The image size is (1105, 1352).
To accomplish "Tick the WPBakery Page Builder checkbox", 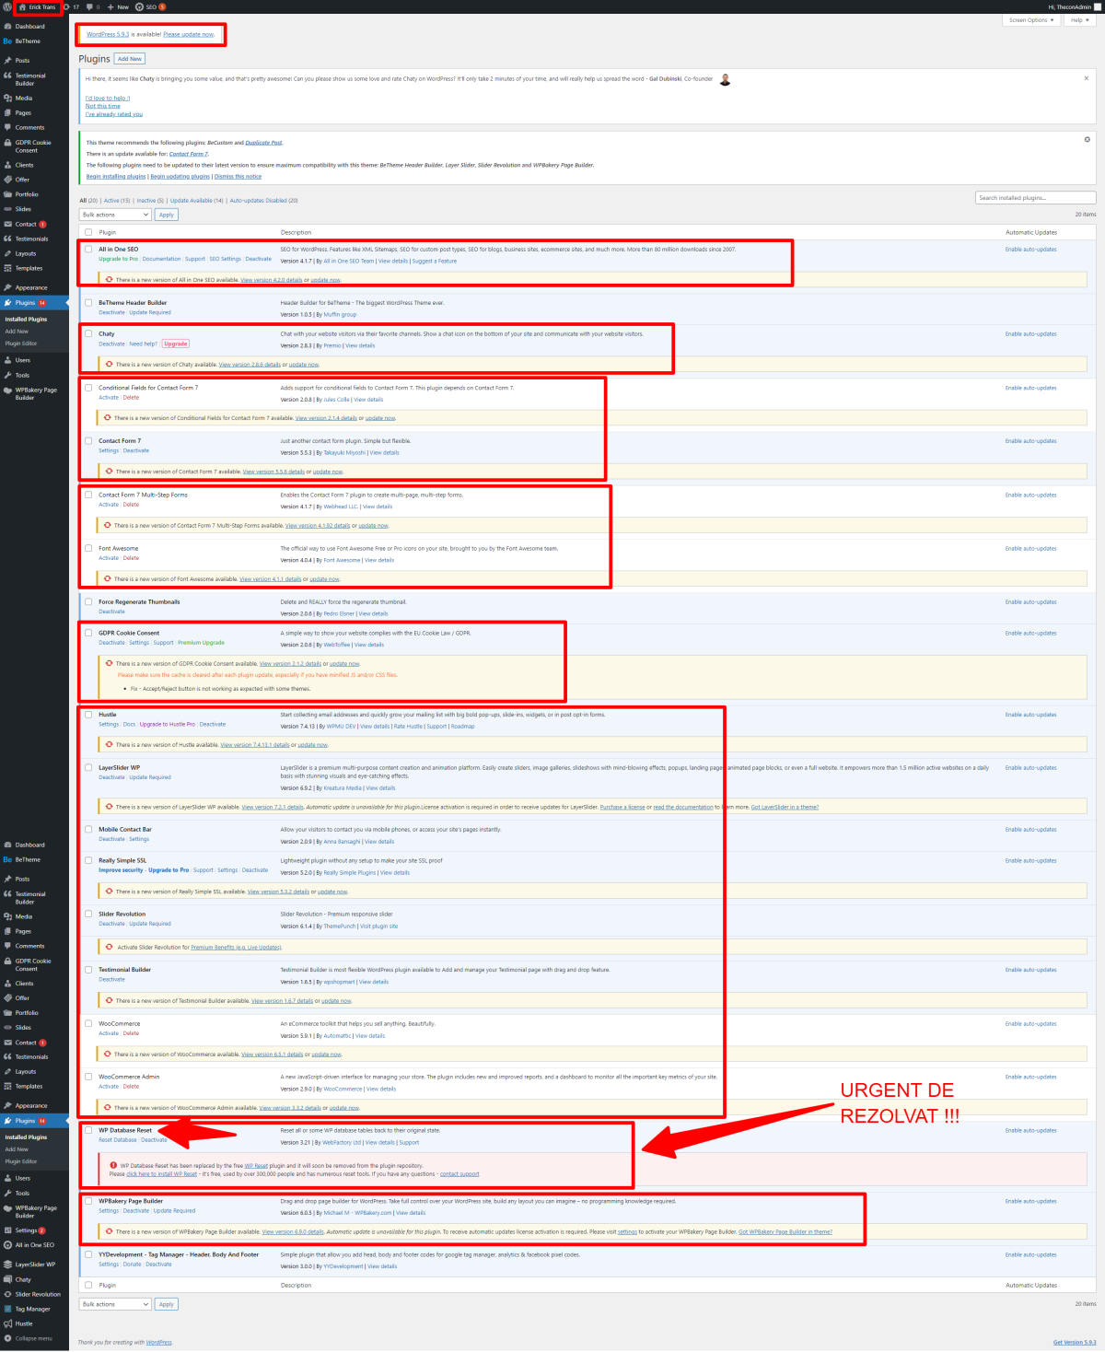I will 88,1201.
